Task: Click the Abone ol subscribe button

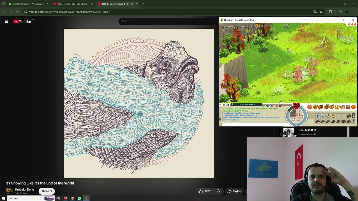Action: tap(47, 191)
